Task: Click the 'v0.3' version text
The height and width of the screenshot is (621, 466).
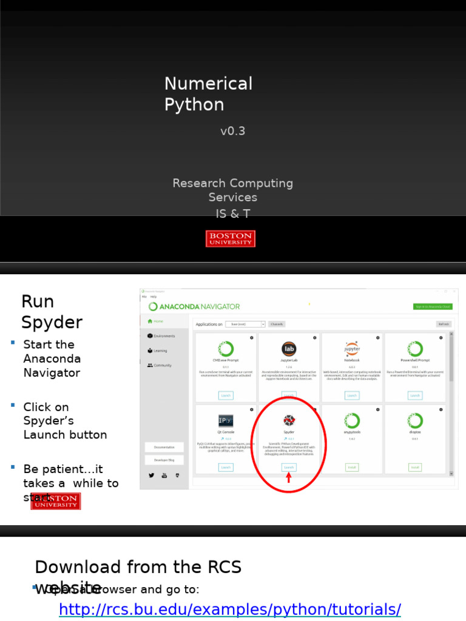Action: (232, 131)
